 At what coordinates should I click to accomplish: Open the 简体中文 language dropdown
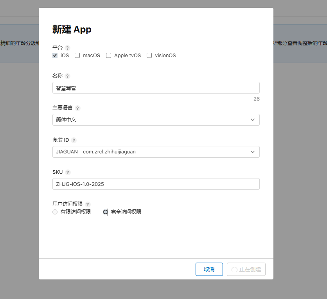coord(156,120)
